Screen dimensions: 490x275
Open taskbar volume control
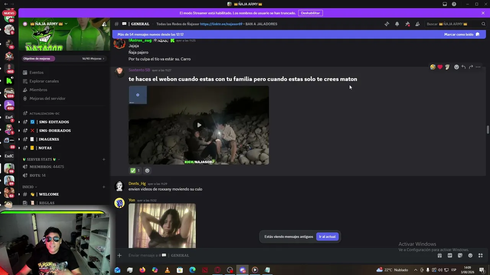(x=440, y=270)
